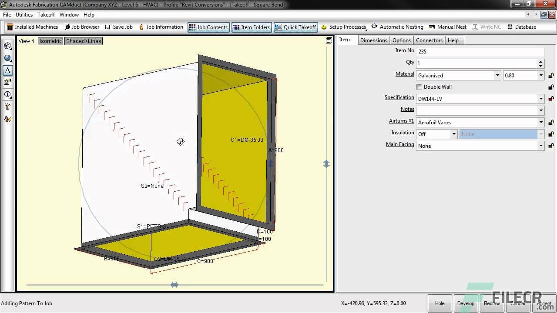This screenshot has height=313, width=557.
Task: Open Setup Processes
Action: [344, 27]
